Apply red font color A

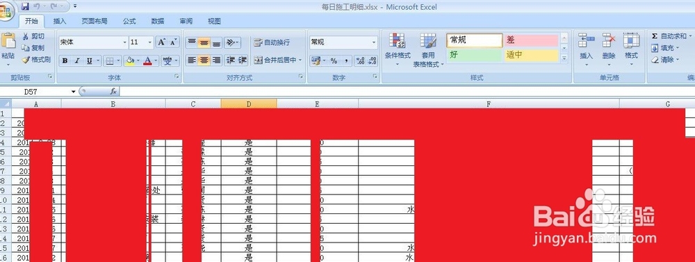[x=147, y=60]
